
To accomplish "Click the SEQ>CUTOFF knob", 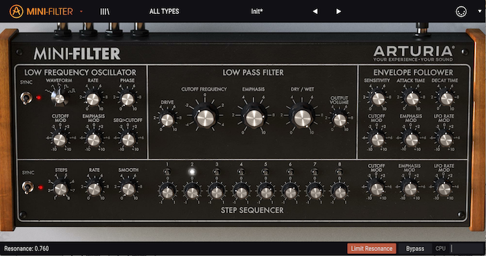I will [128, 140].
